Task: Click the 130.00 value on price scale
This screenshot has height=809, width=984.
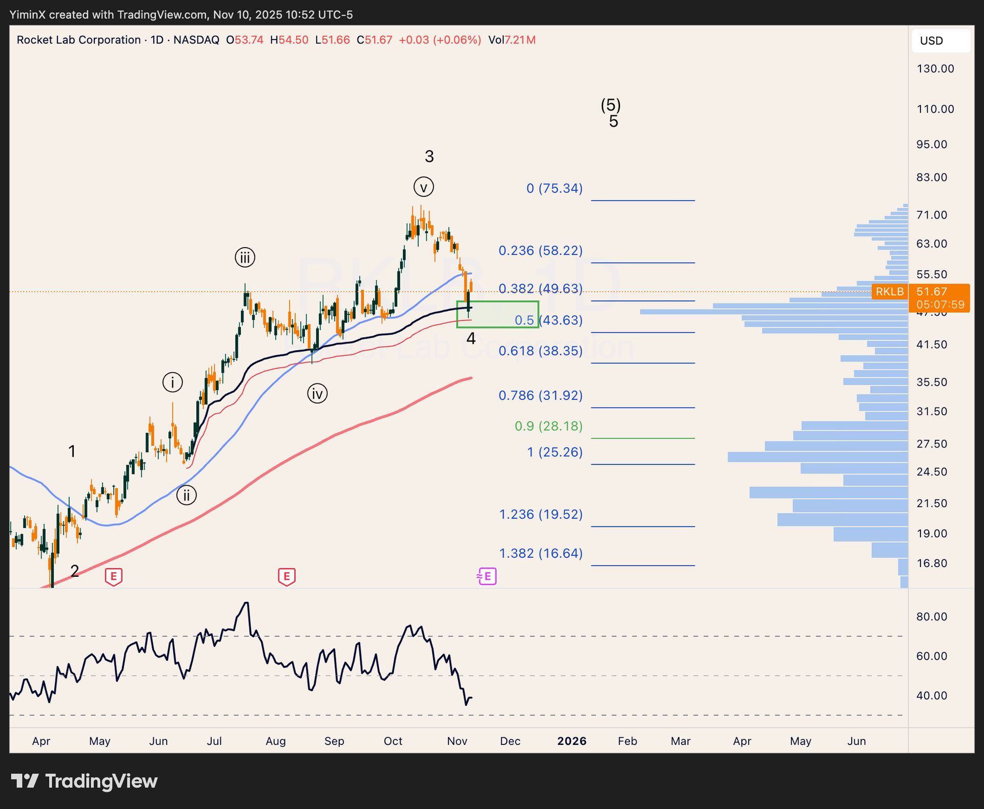Action: click(x=935, y=69)
